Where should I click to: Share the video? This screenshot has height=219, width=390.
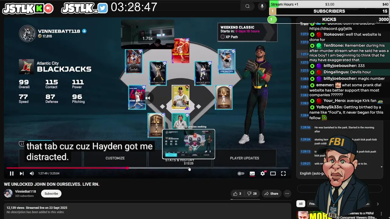[271, 193]
